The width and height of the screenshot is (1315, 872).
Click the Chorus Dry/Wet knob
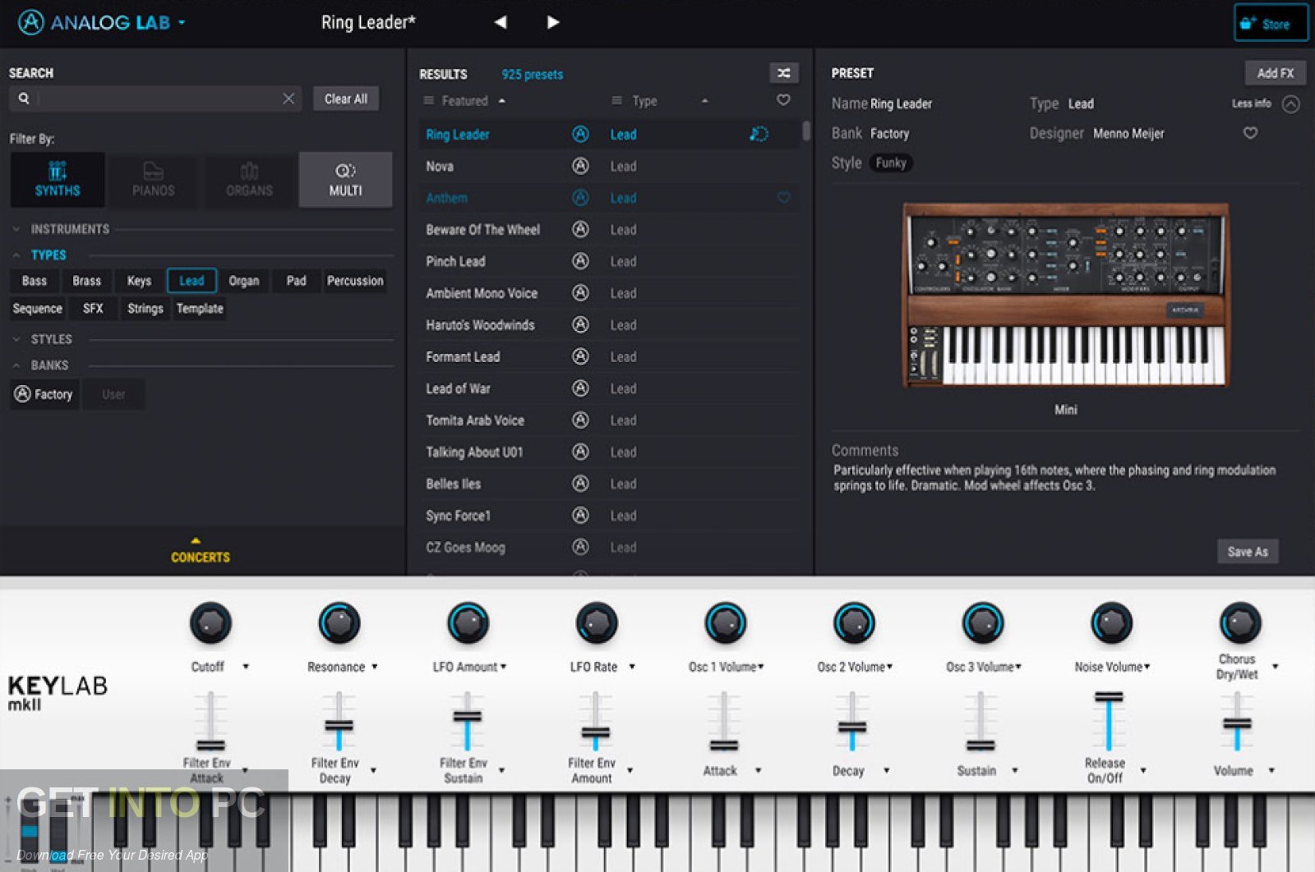(x=1240, y=623)
